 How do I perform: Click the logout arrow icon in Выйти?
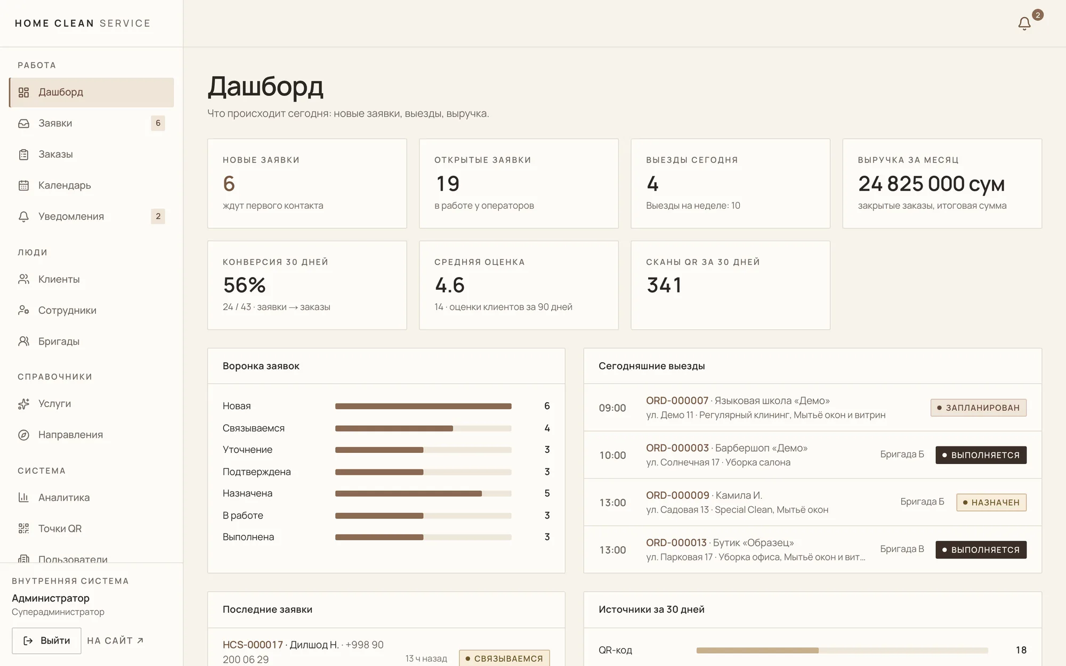coord(28,640)
